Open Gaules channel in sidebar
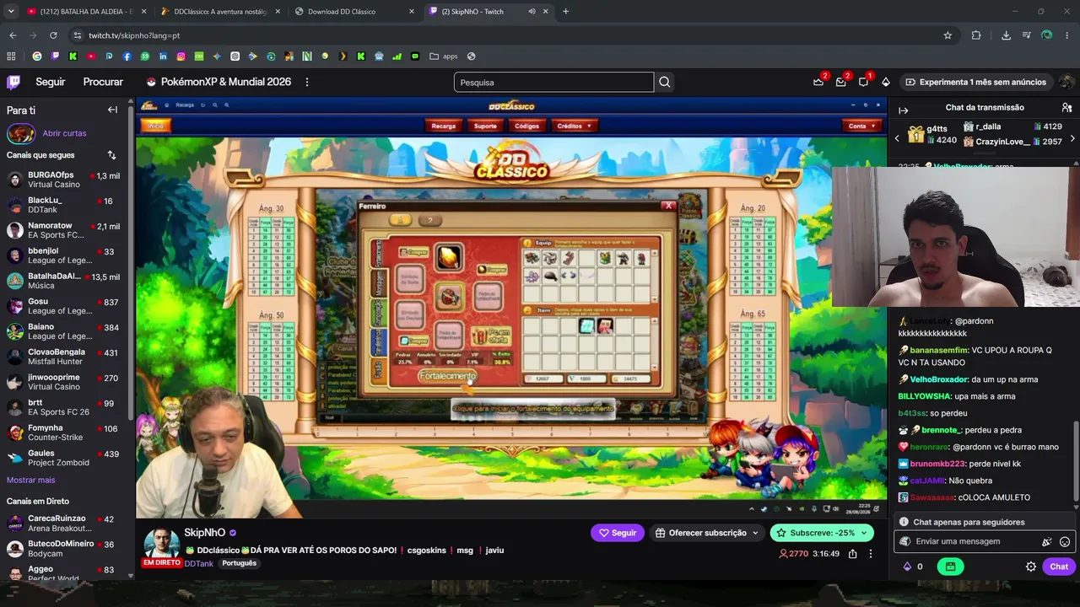 (66, 458)
